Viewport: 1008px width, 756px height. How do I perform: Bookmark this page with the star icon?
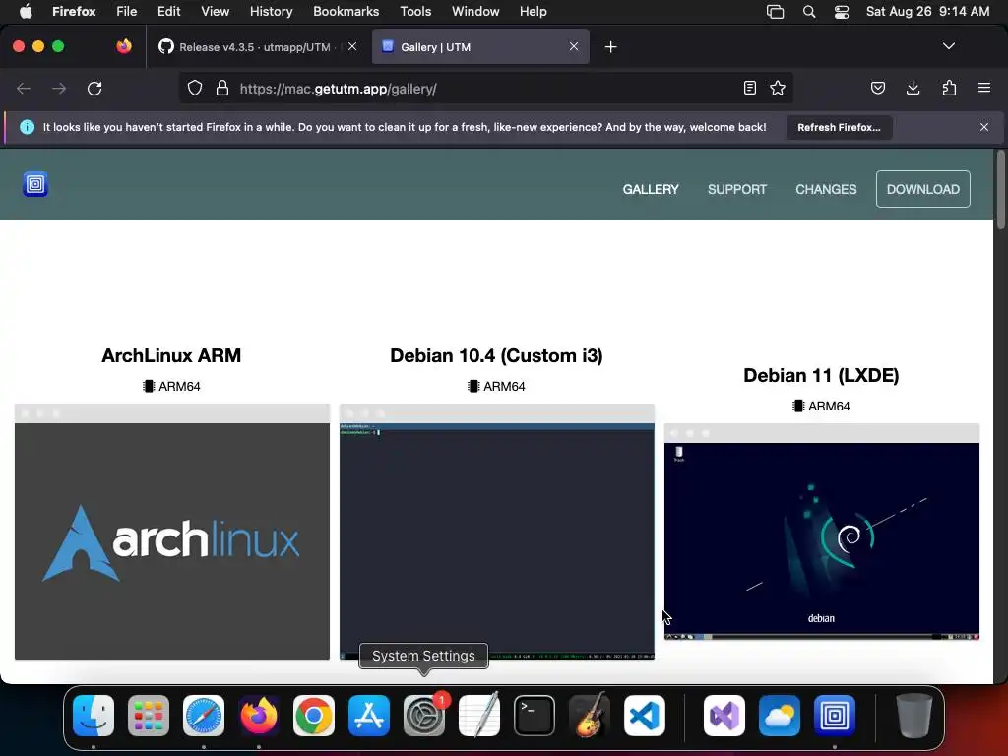tap(778, 88)
